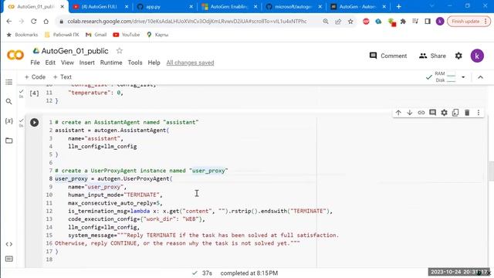Click the completed at 8:15 PM status
This screenshot has height=278, width=494.
249,273
